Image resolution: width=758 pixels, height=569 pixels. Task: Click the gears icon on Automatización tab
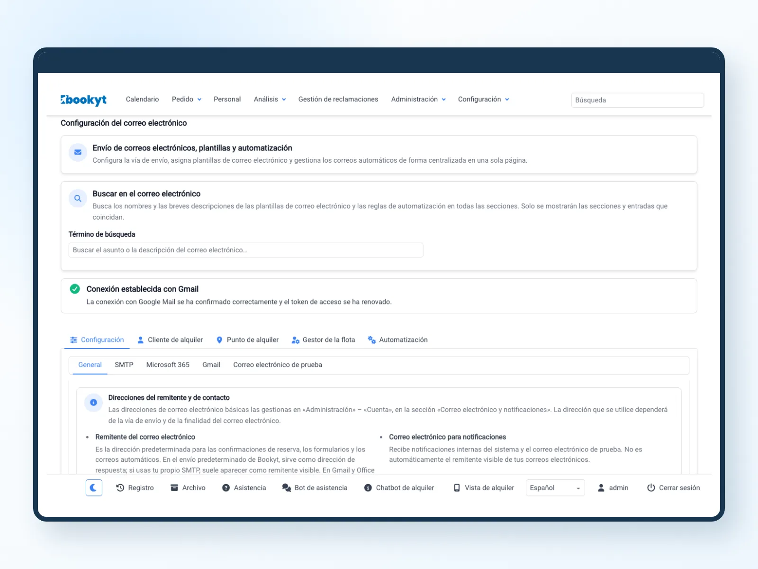[x=372, y=340]
